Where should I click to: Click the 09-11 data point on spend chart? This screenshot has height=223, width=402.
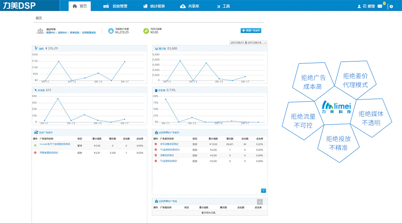[46, 80]
